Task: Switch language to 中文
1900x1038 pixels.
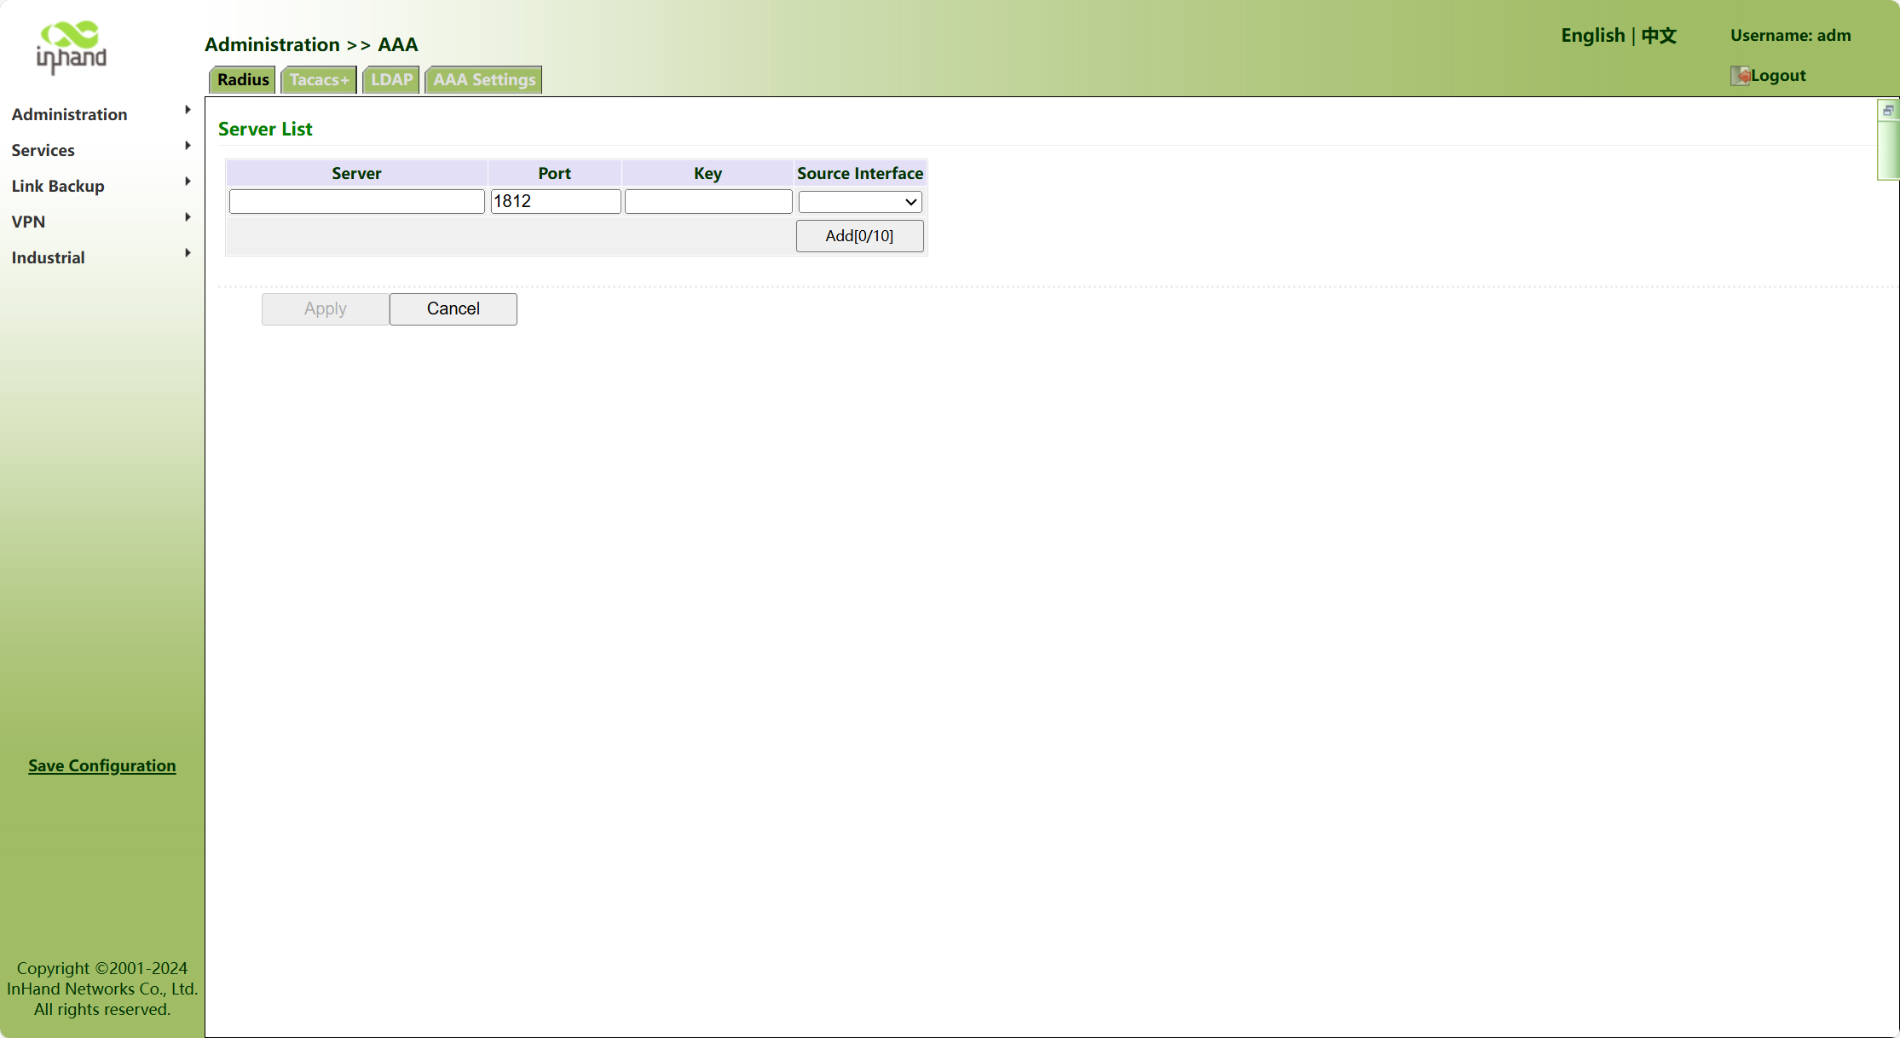Action: tap(1659, 36)
